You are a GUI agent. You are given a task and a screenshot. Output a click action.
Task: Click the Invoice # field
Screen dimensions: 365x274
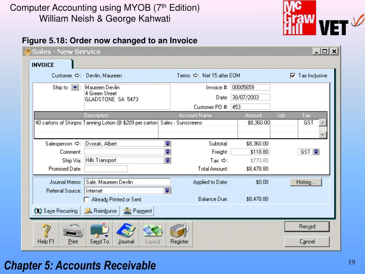click(x=250, y=87)
